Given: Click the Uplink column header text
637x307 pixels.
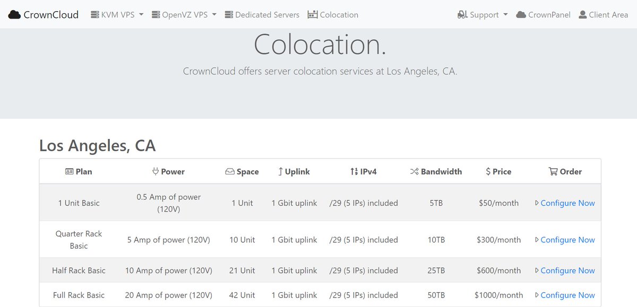Looking at the screenshot, I should point(297,172).
